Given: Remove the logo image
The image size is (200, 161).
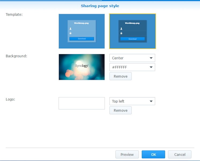Looking at the screenshot, I should 120,110.
